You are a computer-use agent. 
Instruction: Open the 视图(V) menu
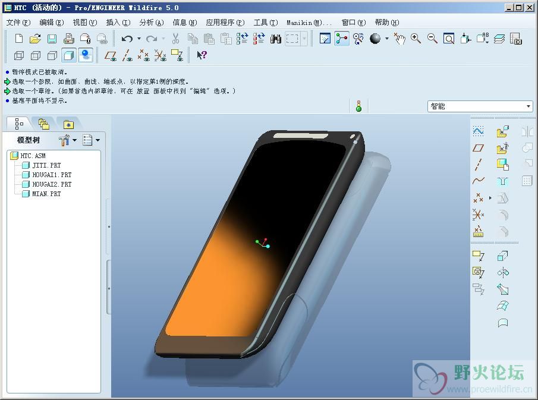tap(85, 23)
